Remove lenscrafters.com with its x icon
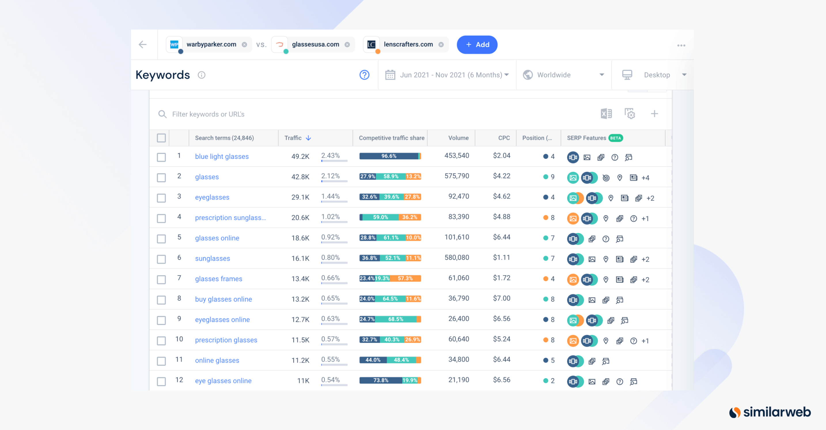Image resolution: width=826 pixels, height=430 pixels. (441, 45)
